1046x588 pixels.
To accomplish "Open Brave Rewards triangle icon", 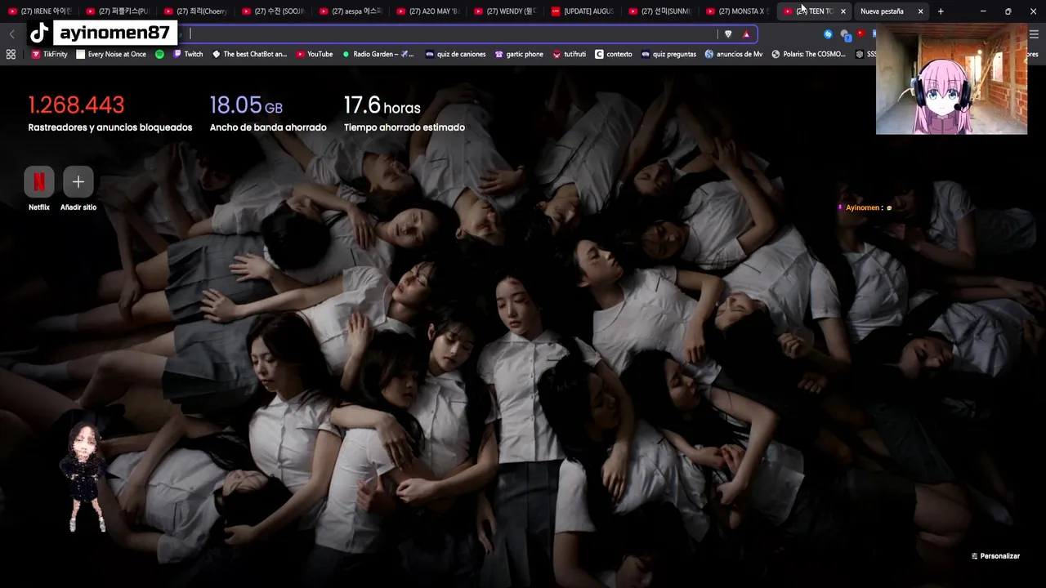I will point(746,33).
